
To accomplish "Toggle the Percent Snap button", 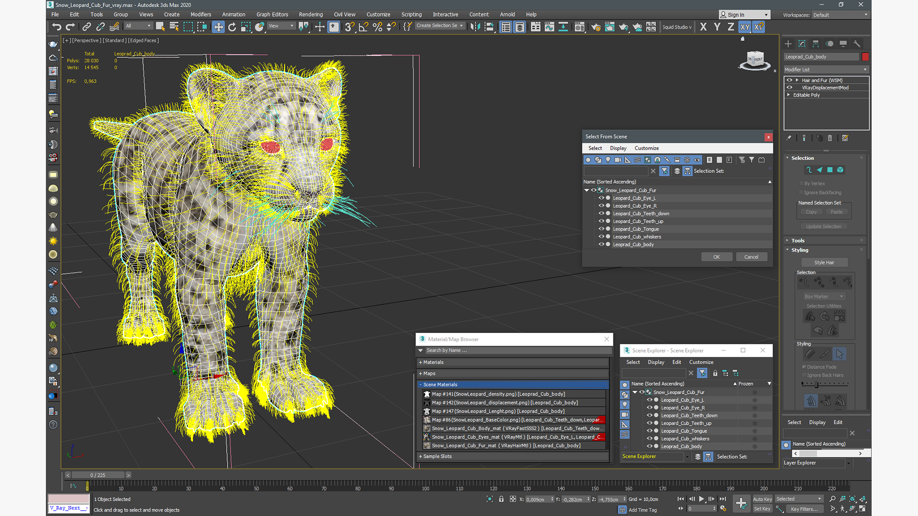I will click(x=377, y=27).
